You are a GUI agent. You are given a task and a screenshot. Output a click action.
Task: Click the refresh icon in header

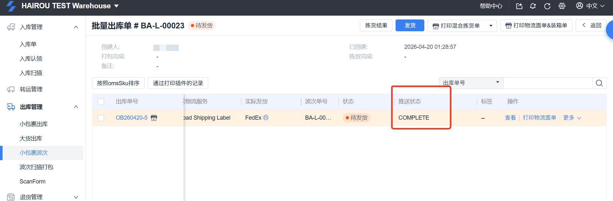547,6
